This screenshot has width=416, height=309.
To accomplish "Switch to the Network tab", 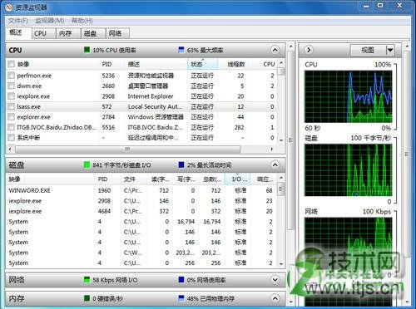I will [x=118, y=33].
